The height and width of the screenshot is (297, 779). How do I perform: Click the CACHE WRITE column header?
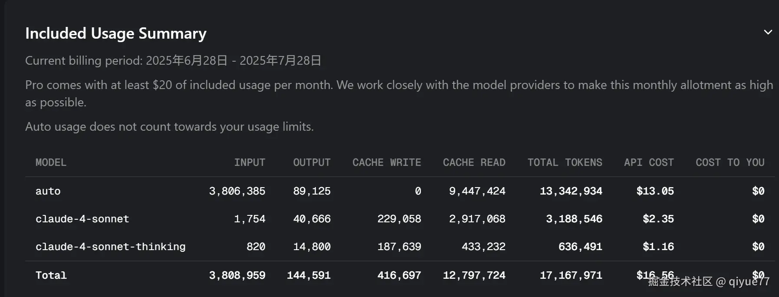386,162
